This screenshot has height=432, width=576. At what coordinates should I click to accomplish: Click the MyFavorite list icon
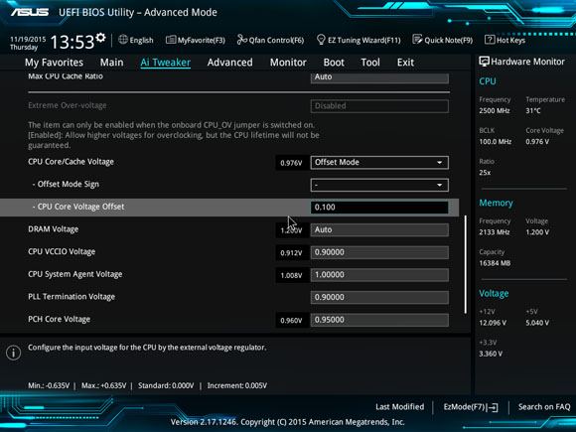171,40
